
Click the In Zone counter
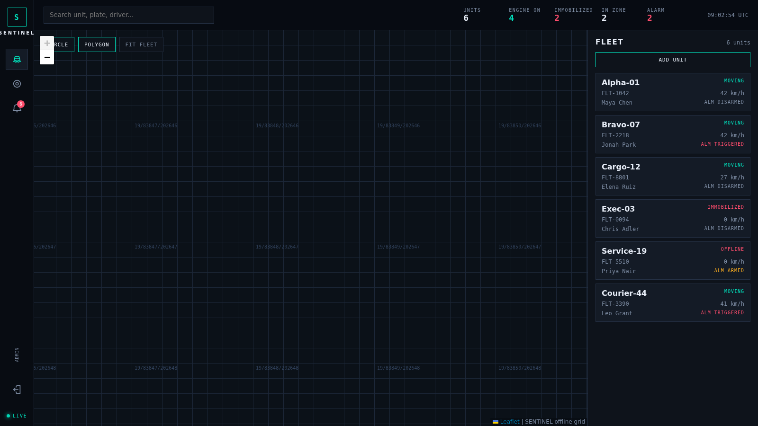[614, 15]
